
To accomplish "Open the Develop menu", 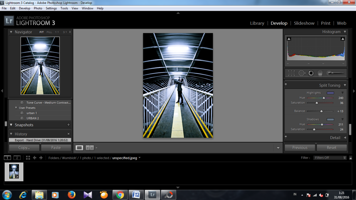I will click(24, 8).
